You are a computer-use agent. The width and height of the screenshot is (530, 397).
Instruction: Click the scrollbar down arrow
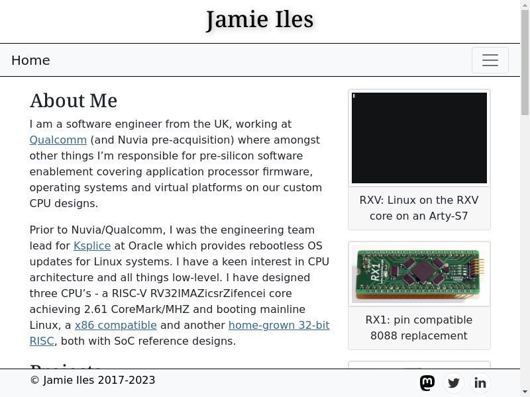click(525, 392)
